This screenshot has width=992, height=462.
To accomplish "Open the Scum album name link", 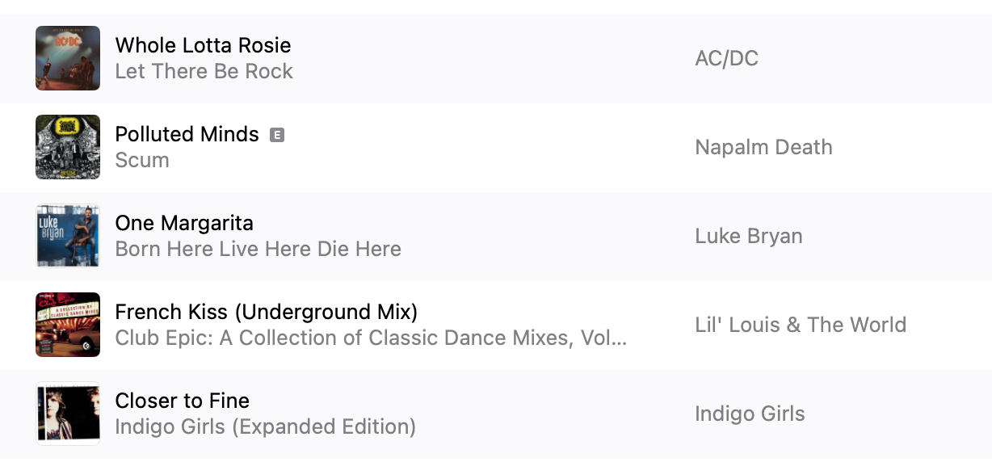I will pyautogui.click(x=142, y=160).
